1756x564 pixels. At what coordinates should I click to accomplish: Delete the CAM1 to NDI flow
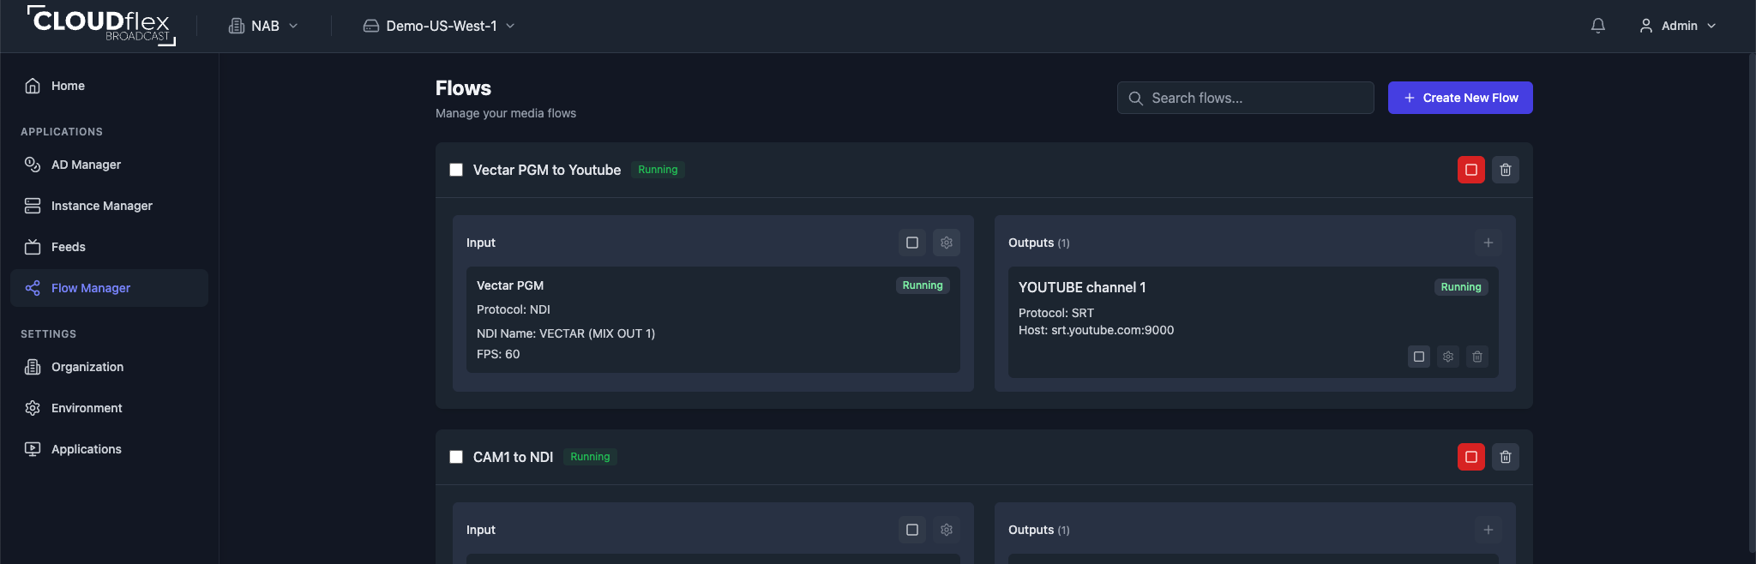point(1506,457)
